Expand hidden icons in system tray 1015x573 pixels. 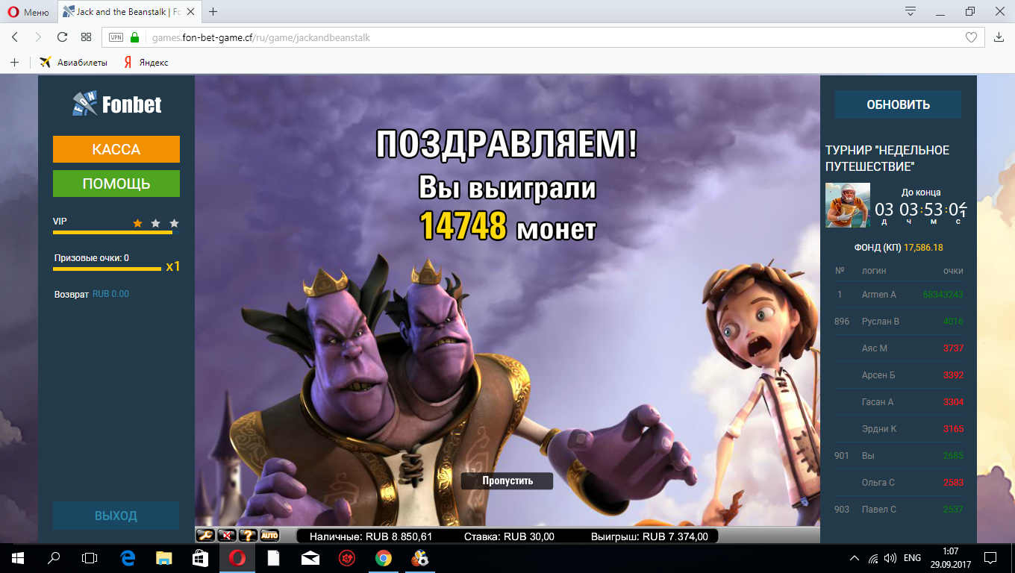pos(855,557)
